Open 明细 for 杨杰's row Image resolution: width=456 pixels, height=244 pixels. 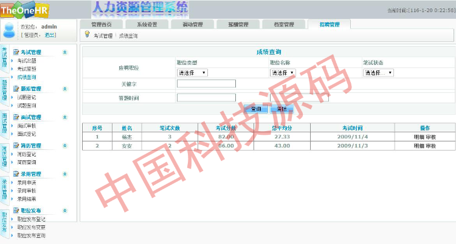point(419,137)
